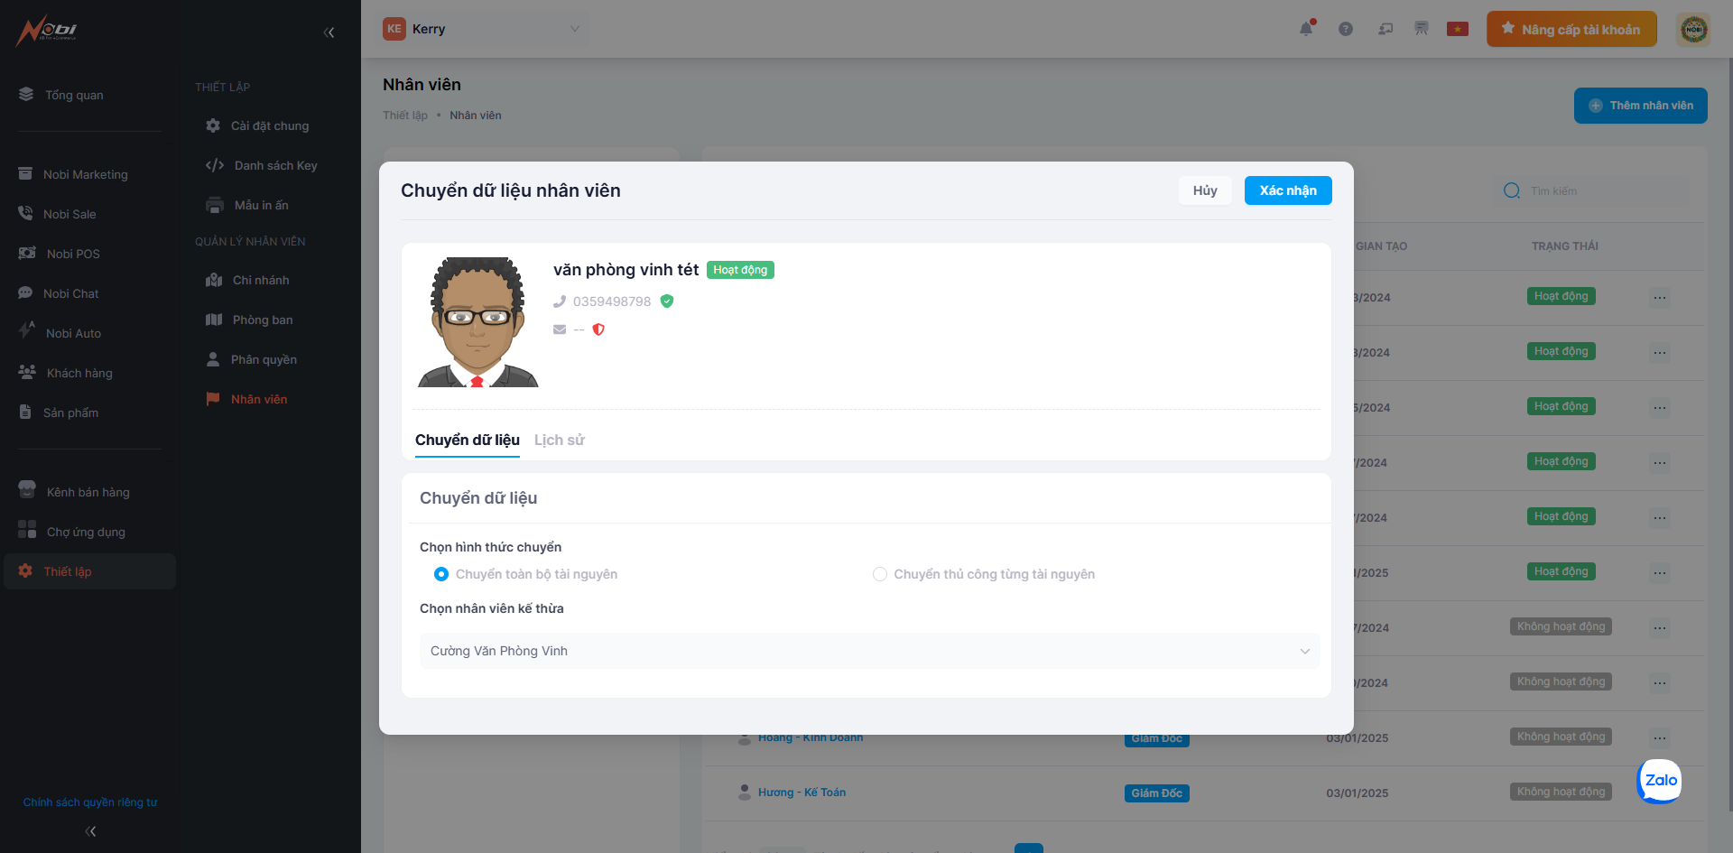This screenshot has height=853, width=1733.
Task: Collapse the main sidebar at bottom
Action: click(x=90, y=831)
